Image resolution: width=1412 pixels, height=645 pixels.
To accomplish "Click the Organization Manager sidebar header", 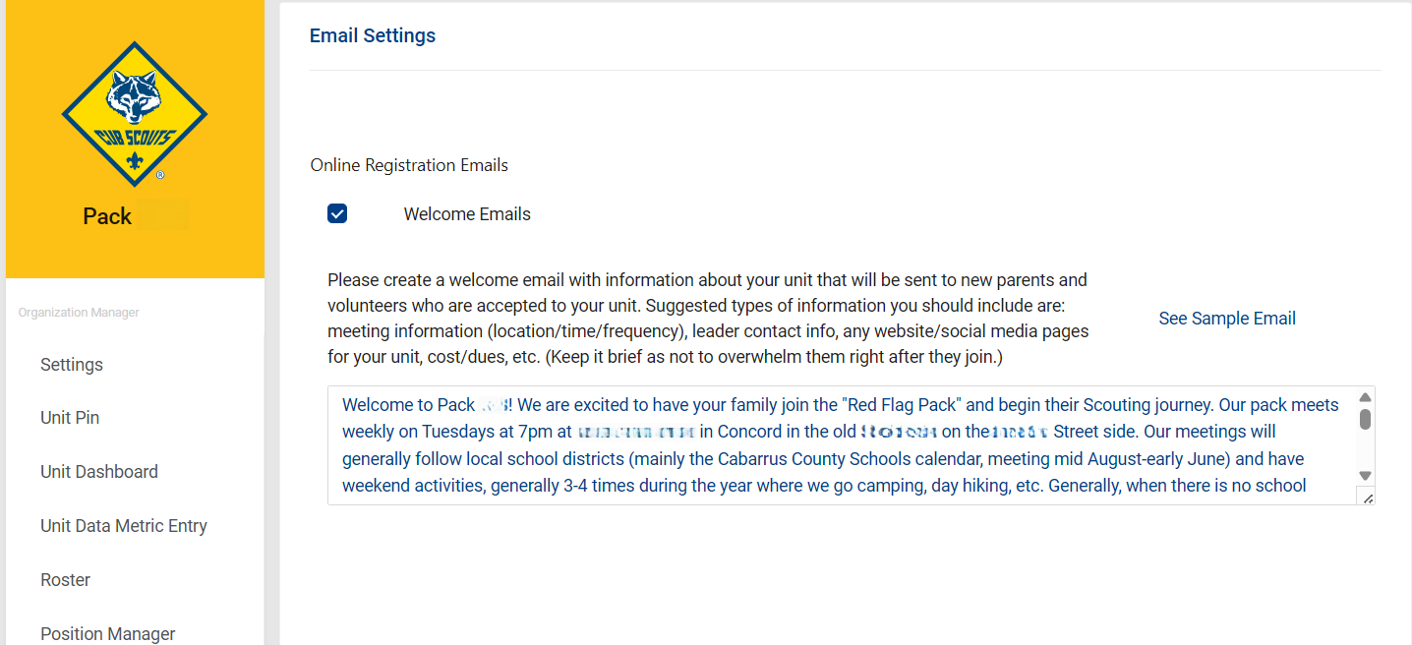I will tap(80, 313).
